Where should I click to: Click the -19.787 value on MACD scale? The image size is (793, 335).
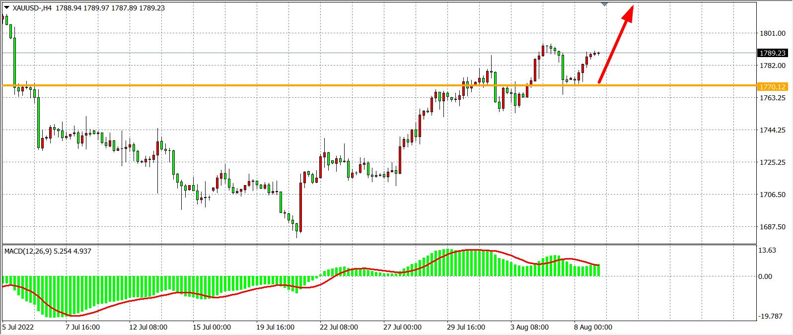coord(770,316)
